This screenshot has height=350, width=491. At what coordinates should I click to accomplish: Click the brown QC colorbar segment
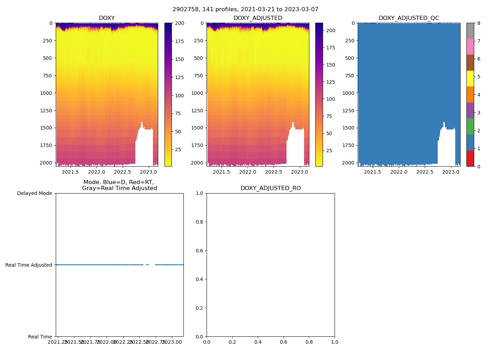[470, 63]
